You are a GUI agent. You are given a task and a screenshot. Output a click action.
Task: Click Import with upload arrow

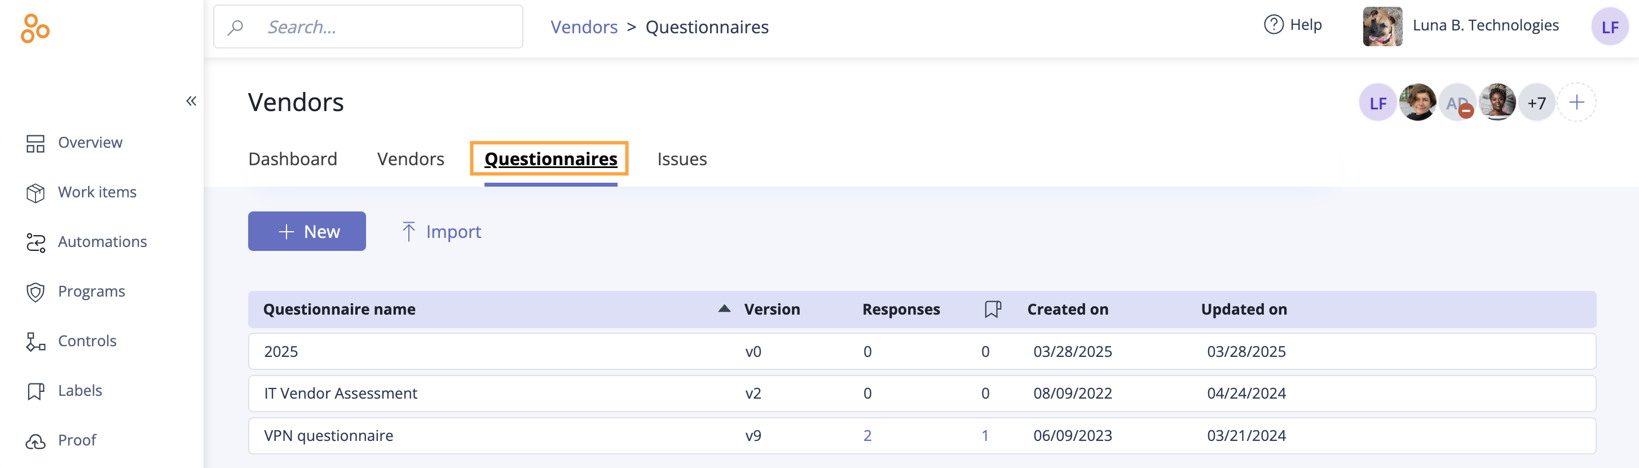click(441, 231)
